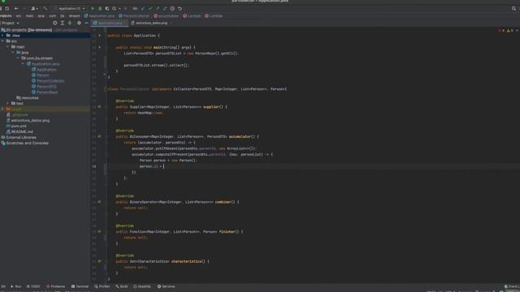Hide the Project panel with minus icon
520x292 pixels.
(86, 23)
